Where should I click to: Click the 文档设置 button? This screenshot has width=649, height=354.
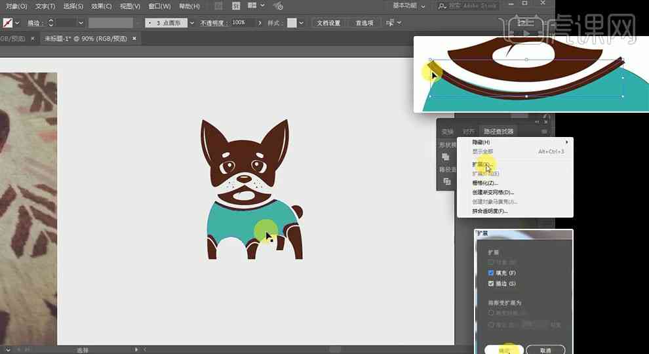pos(328,23)
